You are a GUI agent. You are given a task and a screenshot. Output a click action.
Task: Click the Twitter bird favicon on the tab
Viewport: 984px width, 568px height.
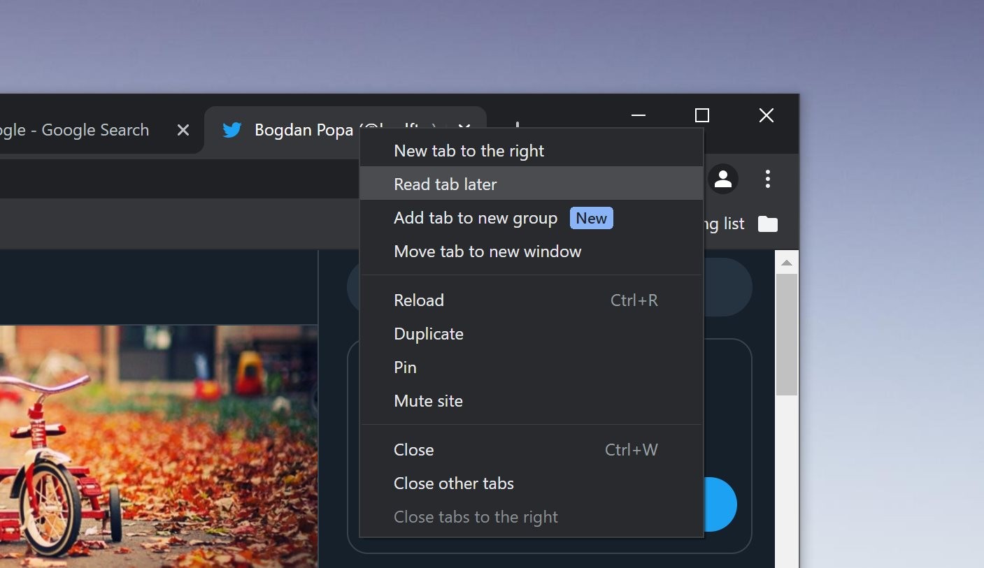[231, 130]
